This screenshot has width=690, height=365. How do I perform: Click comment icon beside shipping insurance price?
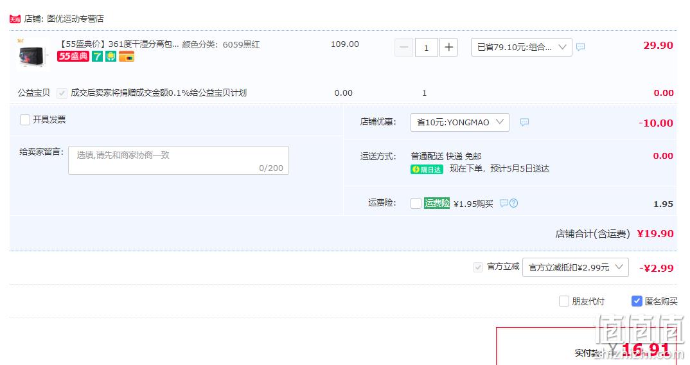pyautogui.click(x=504, y=203)
